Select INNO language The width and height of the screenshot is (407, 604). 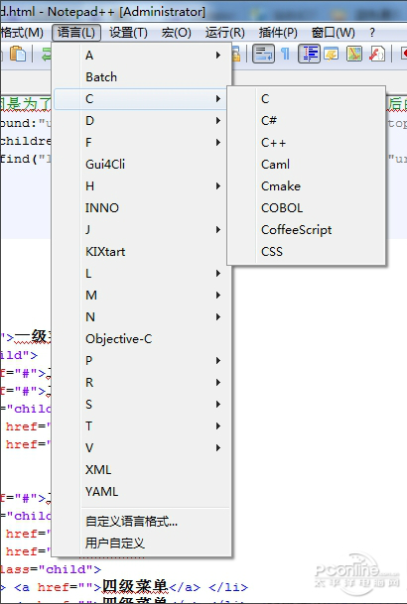click(142, 207)
